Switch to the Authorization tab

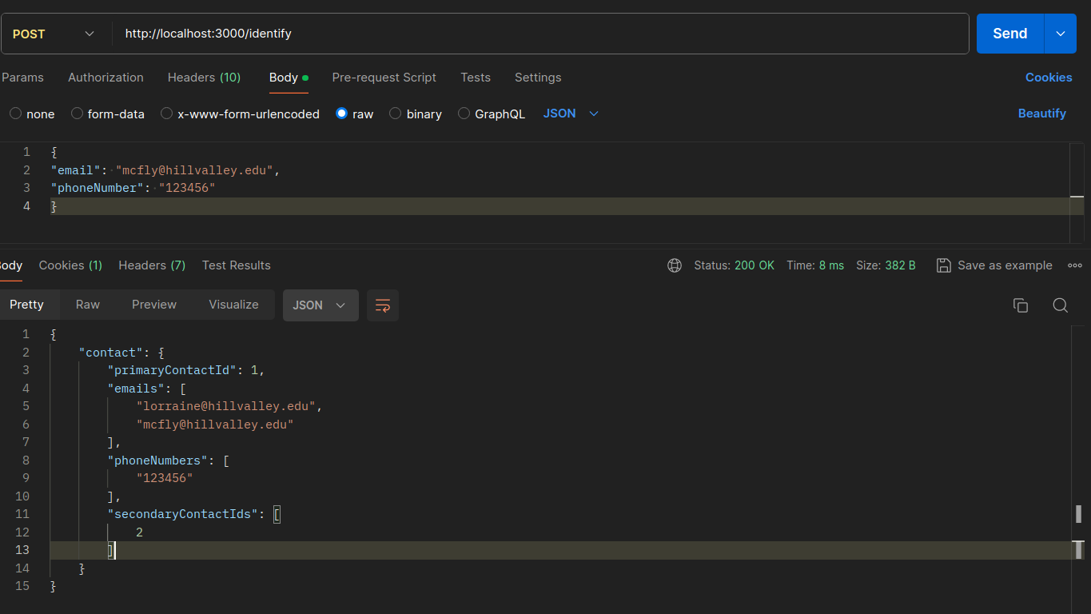106,78
